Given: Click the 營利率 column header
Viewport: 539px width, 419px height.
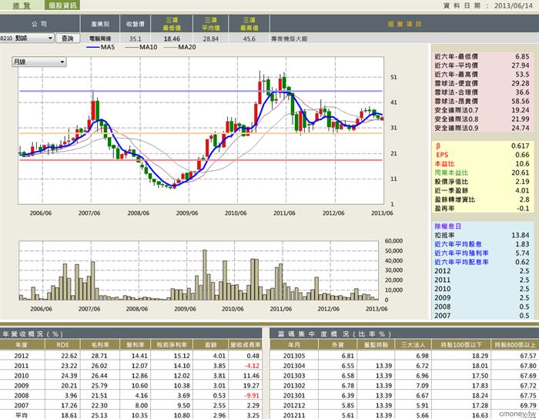Looking at the screenshot, I should (x=135, y=345).
